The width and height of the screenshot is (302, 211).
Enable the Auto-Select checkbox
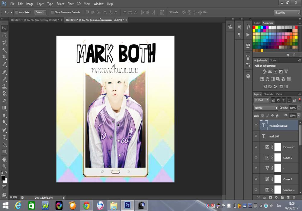point(17,12)
